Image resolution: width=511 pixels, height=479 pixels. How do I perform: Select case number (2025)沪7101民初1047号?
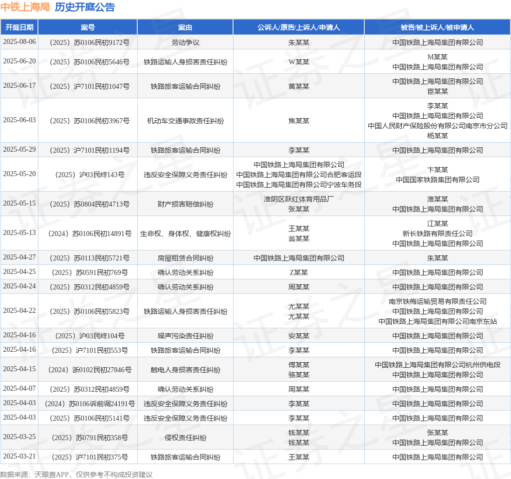coord(90,86)
